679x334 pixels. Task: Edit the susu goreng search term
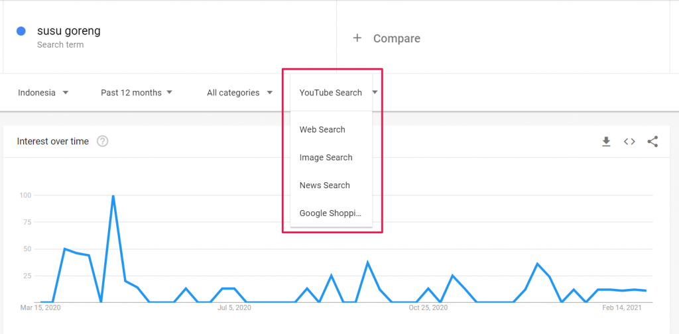coord(69,31)
